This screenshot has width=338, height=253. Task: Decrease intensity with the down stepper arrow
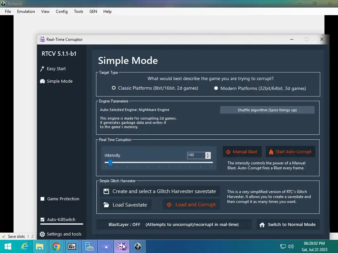click(208, 157)
